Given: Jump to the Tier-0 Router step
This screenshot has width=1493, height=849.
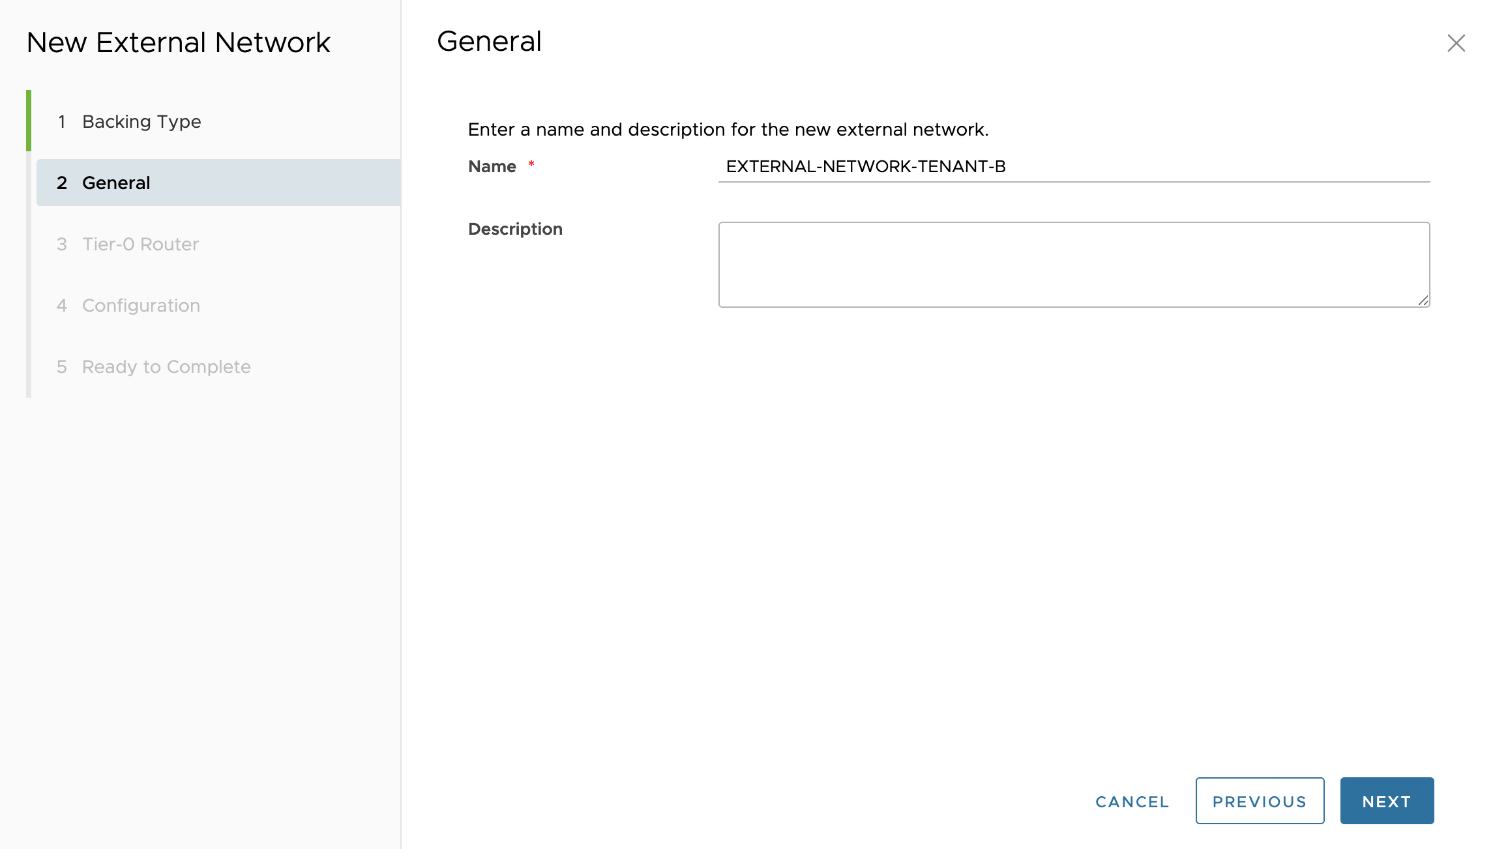Looking at the screenshot, I should tap(140, 244).
